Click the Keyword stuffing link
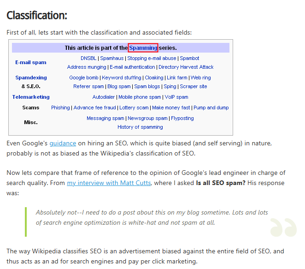 pyautogui.click(x=122, y=78)
